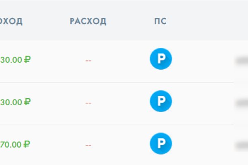Viewport: 248px width, 165px height.
Task: Click the blurred text in first row
Action: click(241, 61)
